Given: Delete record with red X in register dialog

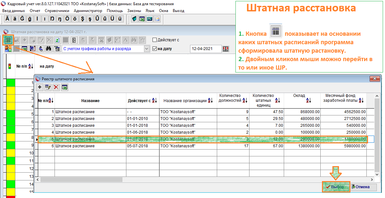Looking at the screenshot, I should [x=56, y=87].
